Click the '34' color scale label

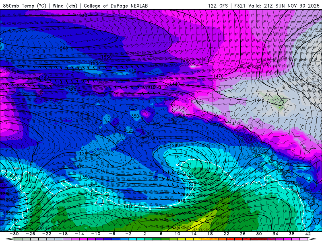275,234
